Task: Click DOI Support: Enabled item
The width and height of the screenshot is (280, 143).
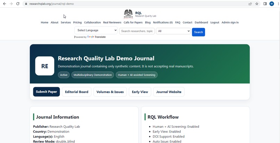Action: pyautogui.click(x=168, y=136)
